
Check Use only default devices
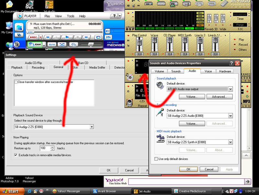[x=156, y=159]
